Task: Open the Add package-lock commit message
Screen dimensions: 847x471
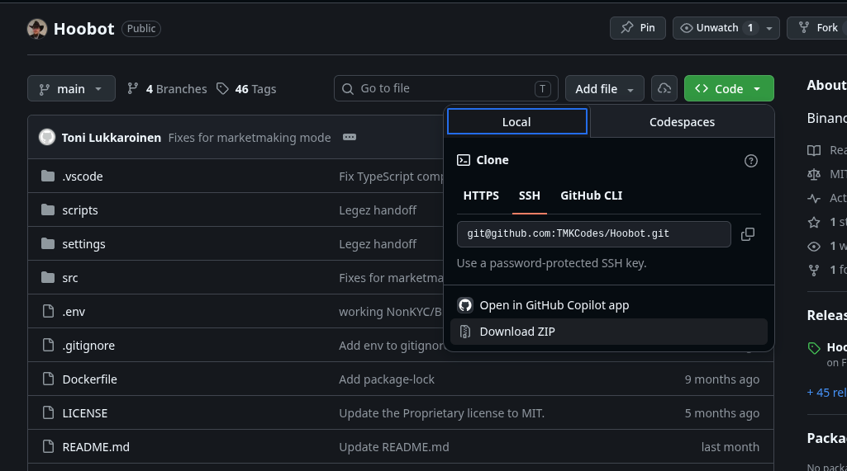Action: point(387,379)
